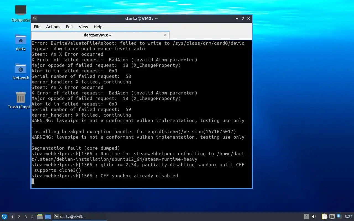The height and width of the screenshot is (221, 354).
Task: Click the 'Serial number of failed request: 59' line
Action: 81,109
